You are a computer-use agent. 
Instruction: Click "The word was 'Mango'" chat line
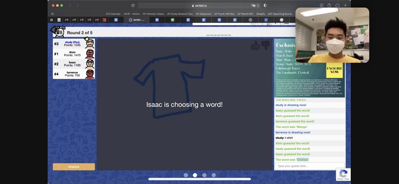(291, 127)
